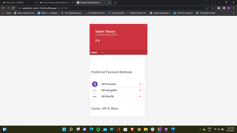Open the 10 LinkedIn Profile... bookmark

tap(206, 13)
